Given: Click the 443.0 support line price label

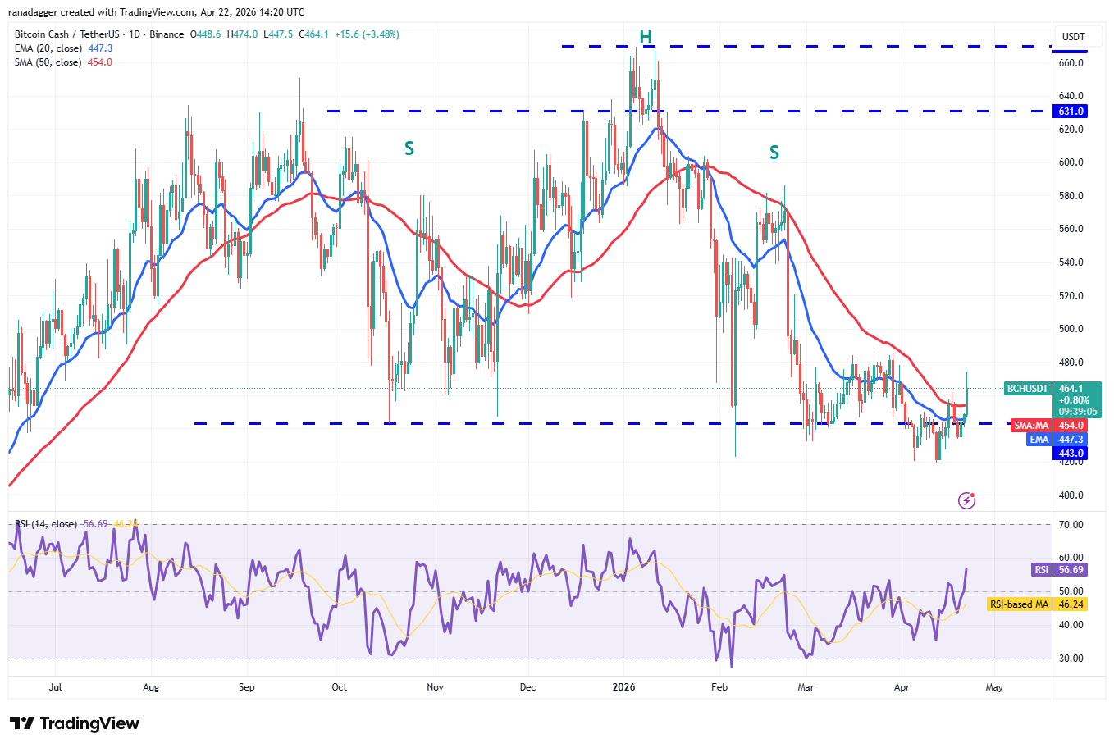Looking at the screenshot, I should (1071, 454).
